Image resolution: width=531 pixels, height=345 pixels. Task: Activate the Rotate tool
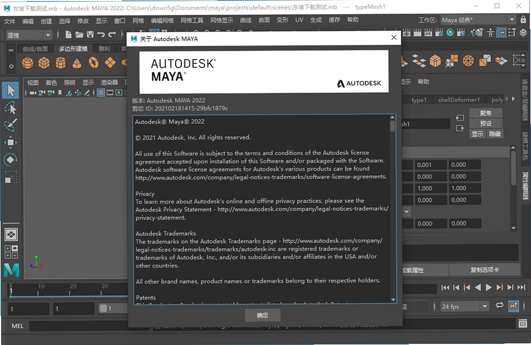[x=11, y=160]
